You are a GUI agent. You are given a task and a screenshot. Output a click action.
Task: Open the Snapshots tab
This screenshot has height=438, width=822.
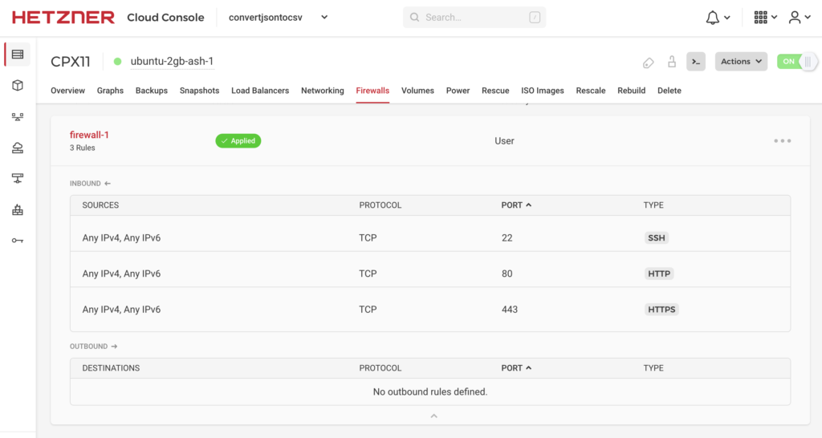click(199, 91)
